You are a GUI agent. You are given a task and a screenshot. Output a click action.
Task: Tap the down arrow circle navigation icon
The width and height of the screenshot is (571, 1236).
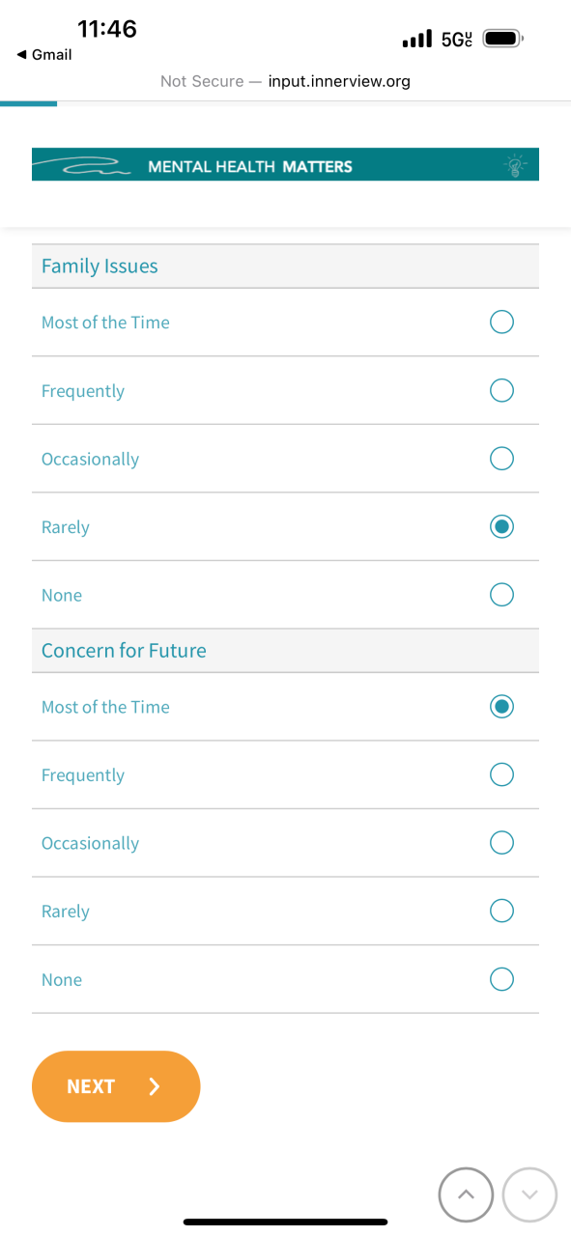529,1194
